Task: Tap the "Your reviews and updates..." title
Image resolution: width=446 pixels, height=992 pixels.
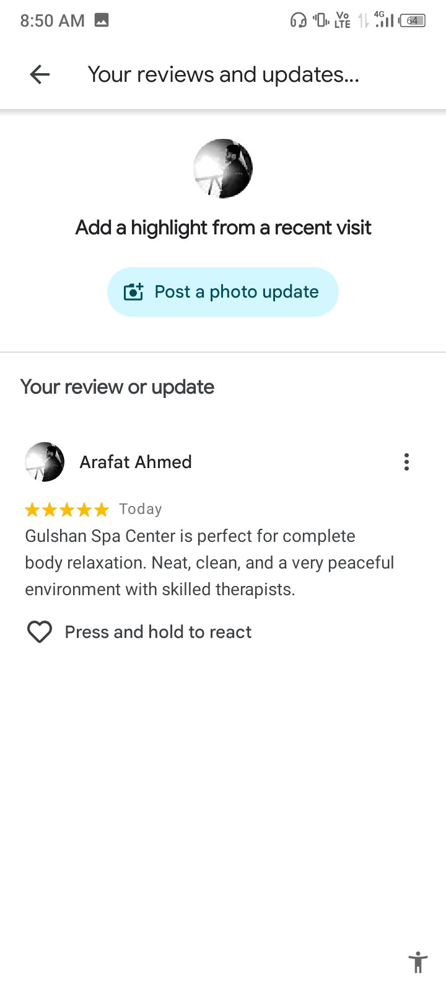Action: [x=223, y=75]
